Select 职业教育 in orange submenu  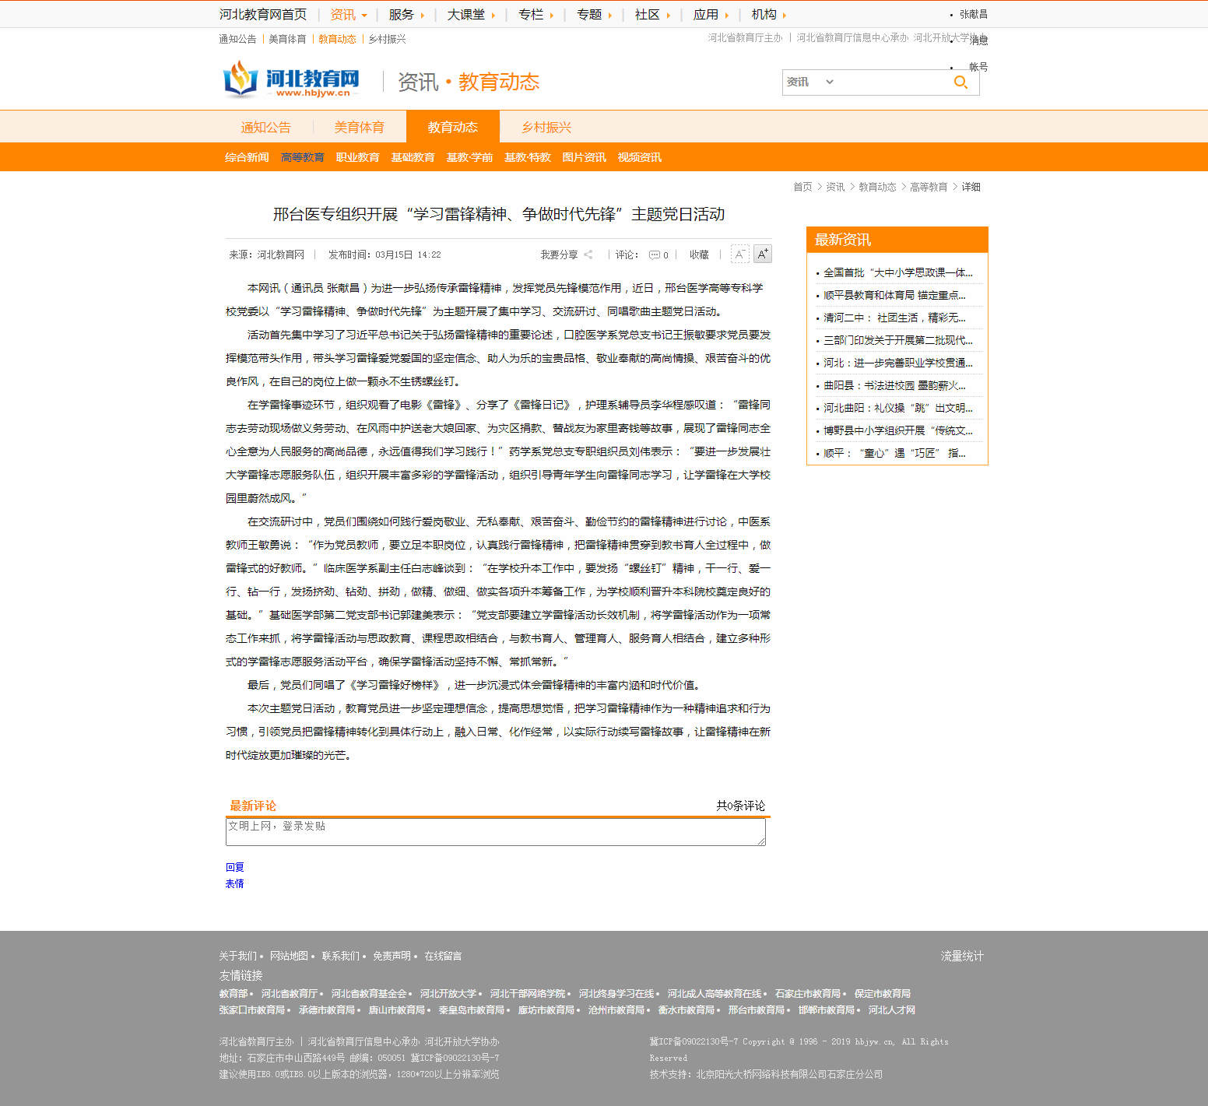point(357,157)
